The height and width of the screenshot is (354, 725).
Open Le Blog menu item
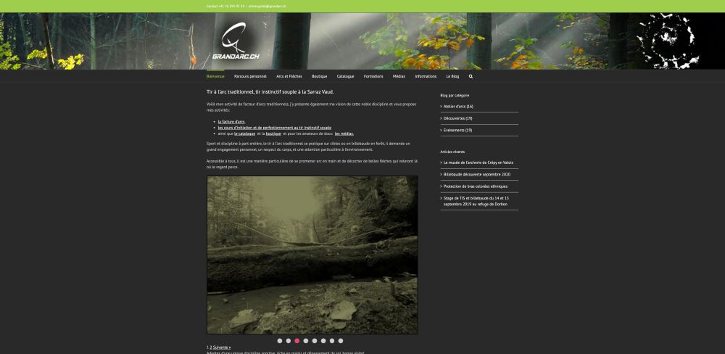click(452, 76)
